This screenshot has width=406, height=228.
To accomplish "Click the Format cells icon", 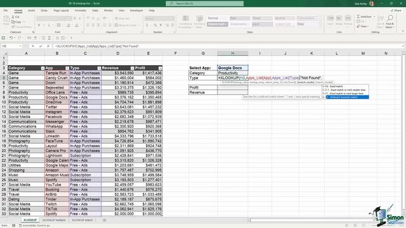I will coord(348,18).
